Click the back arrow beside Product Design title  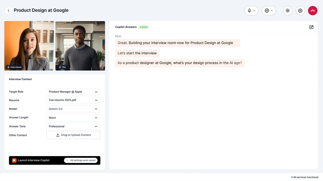click(8, 10)
